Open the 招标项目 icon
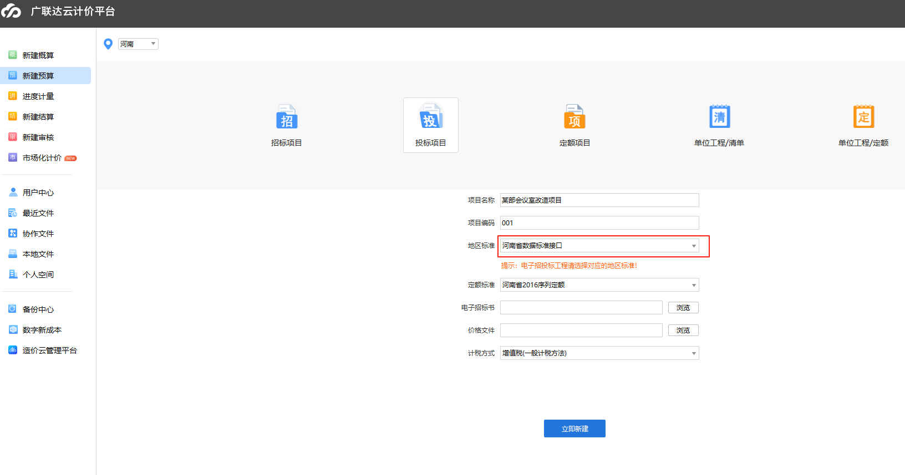The width and height of the screenshot is (905, 475). 287,116
